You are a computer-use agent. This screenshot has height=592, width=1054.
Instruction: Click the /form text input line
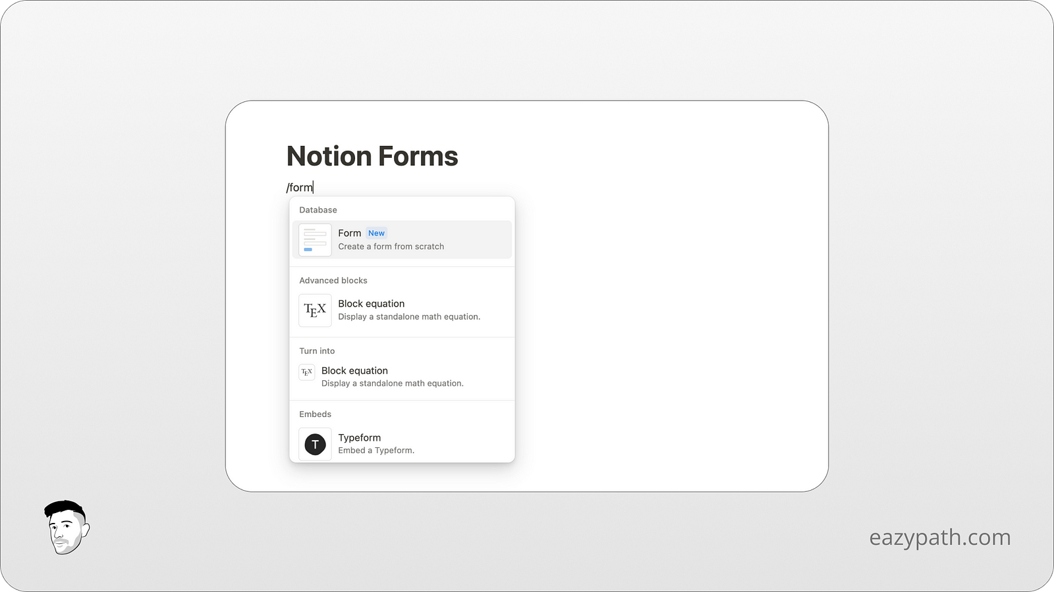tap(300, 187)
